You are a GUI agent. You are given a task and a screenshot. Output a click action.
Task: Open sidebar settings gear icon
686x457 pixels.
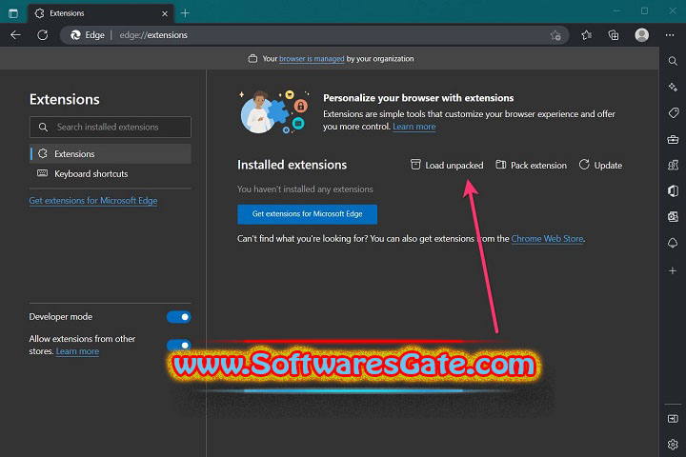pos(673,445)
